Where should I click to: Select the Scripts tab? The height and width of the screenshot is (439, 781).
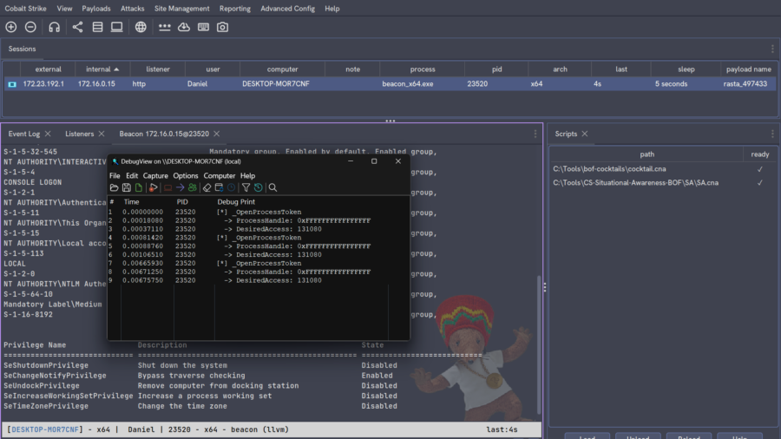(x=566, y=134)
